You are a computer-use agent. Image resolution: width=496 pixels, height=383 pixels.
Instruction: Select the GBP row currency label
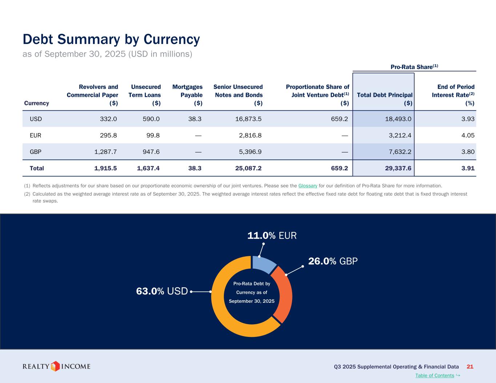click(x=36, y=152)
